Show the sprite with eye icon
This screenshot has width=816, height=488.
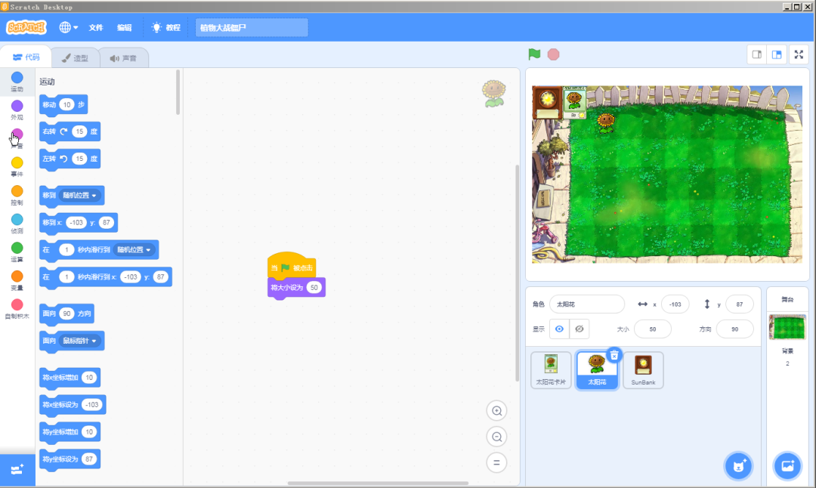pos(559,329)
